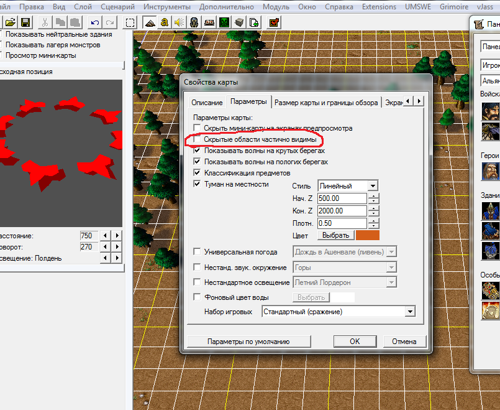The image size is (500, 410).
Task: Select second building portrait under Здания
Action: tap(491, 231)
